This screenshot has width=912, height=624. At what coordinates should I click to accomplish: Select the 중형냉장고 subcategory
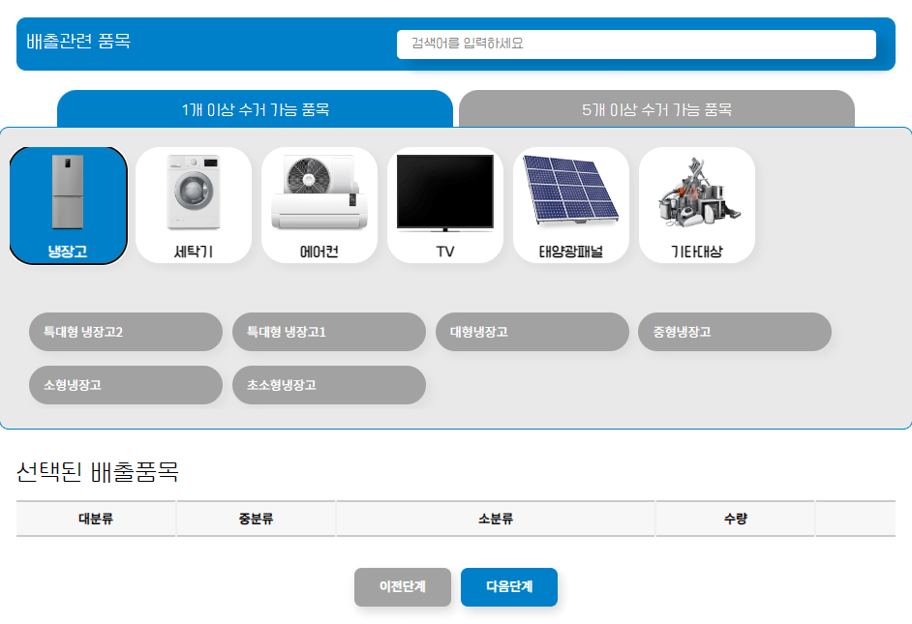(734, 332)
